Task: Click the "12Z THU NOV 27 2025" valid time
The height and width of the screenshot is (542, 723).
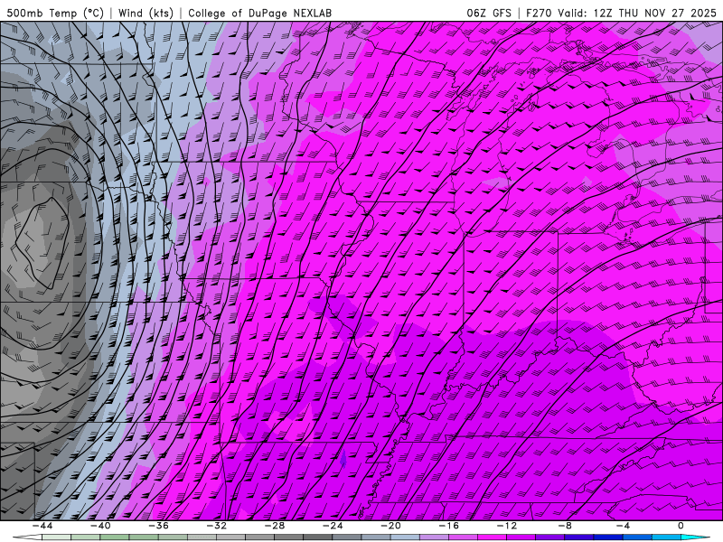Action: pos(654,14)
